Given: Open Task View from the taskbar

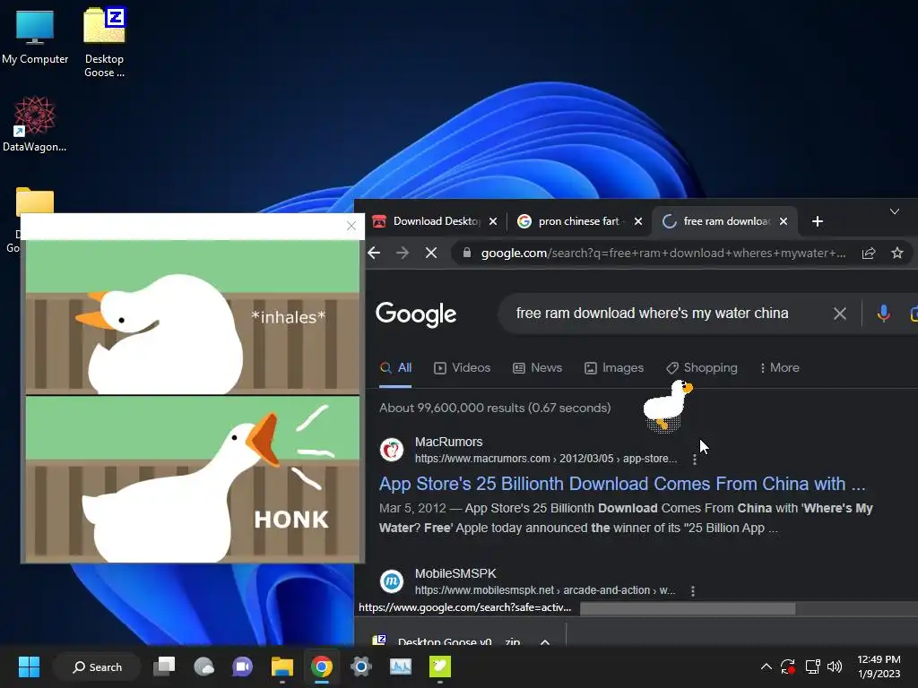Looking at the screenshot, I should (x=164, y=666).
